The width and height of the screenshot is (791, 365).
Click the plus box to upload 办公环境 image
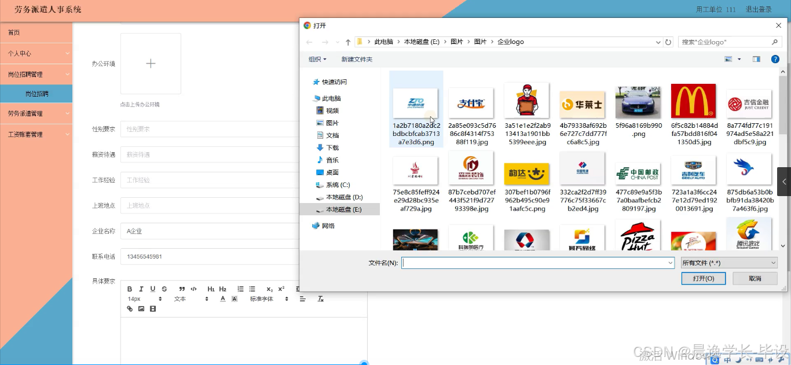tap(151, 64)
